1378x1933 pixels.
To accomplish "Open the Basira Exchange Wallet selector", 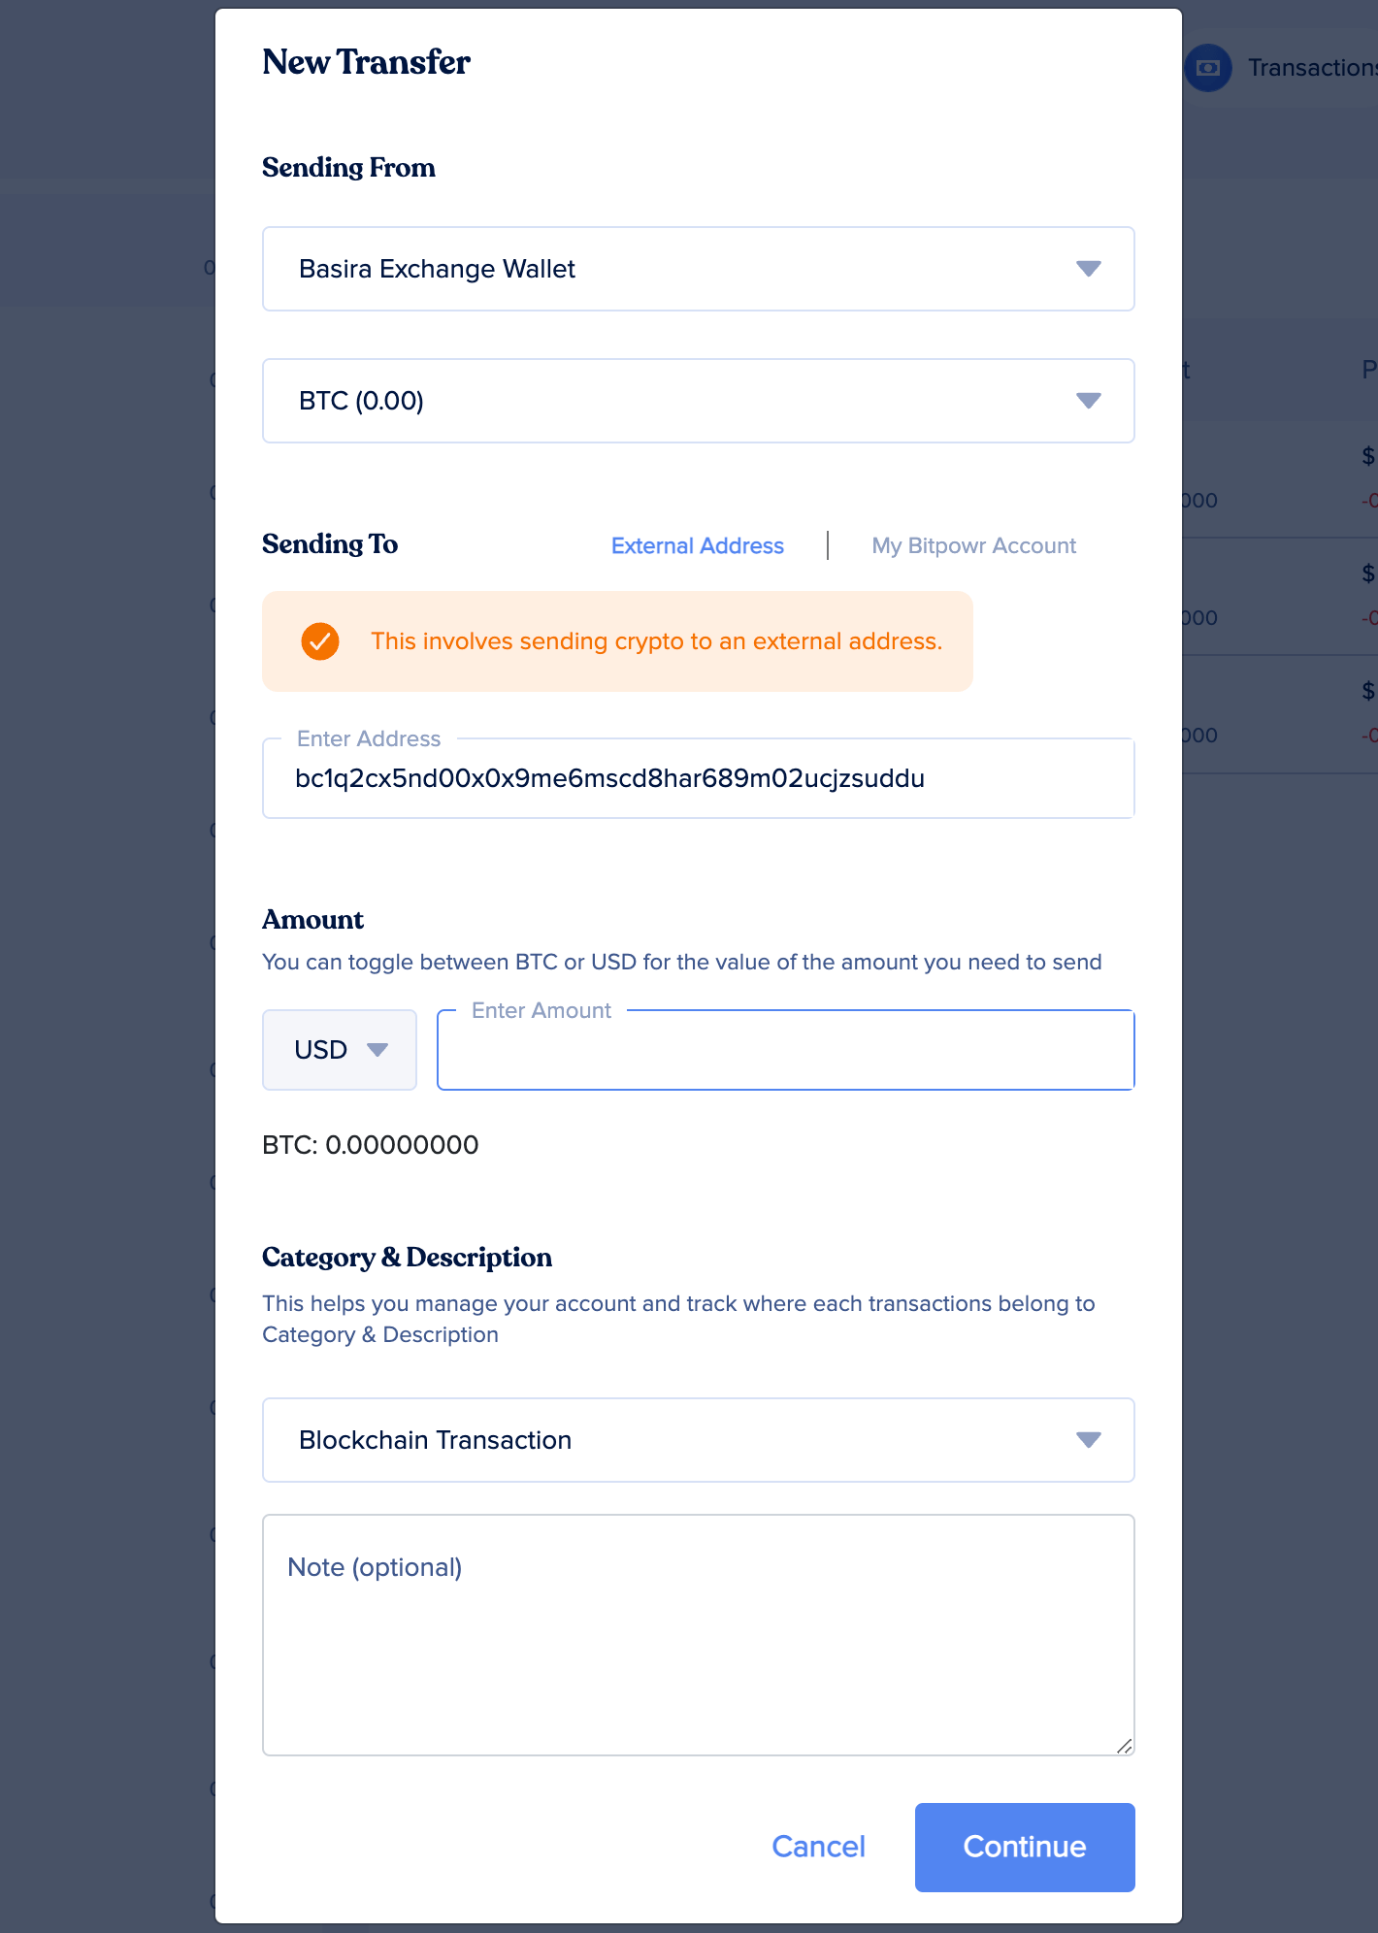I will 699,269.
